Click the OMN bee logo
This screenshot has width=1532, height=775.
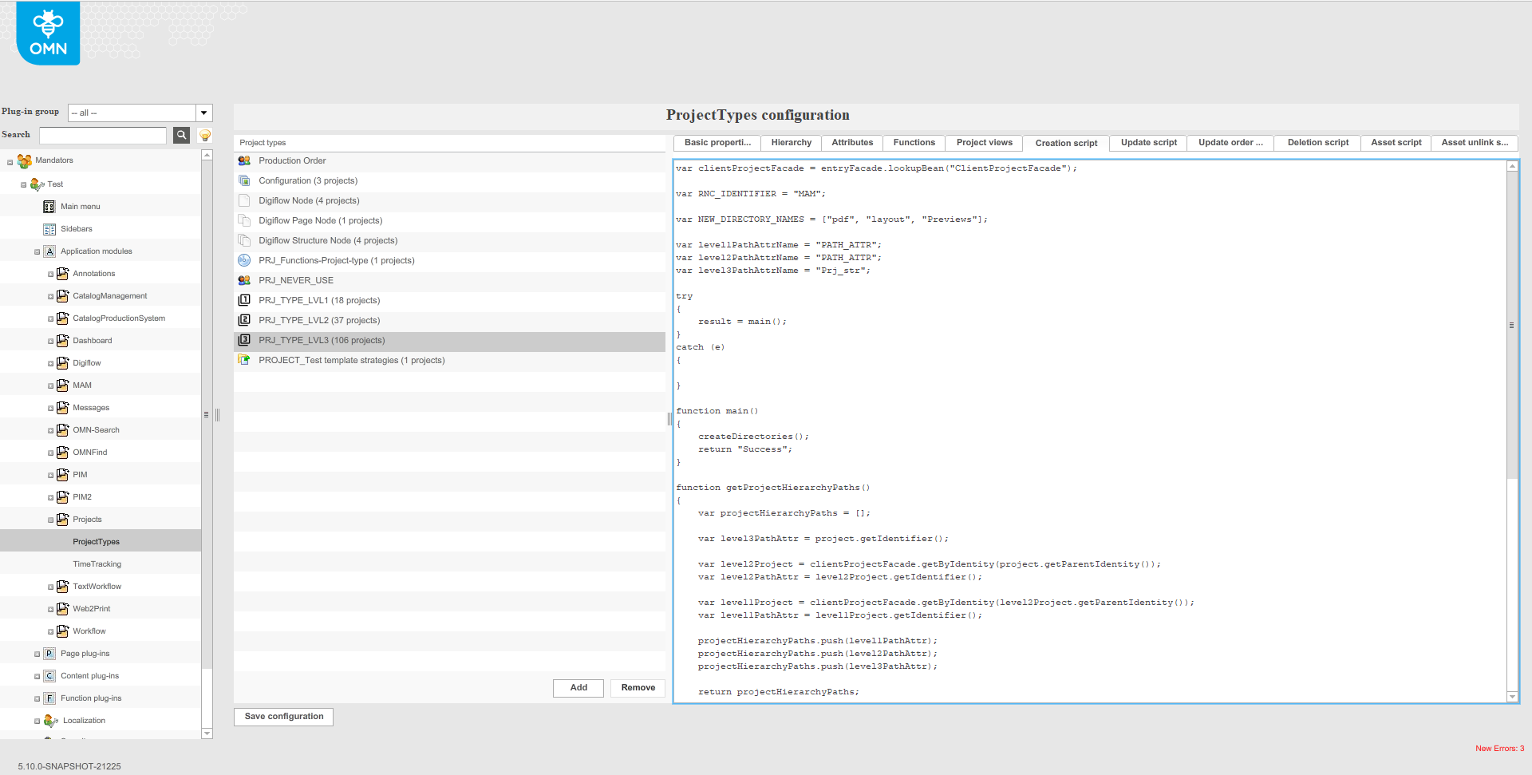(47, 33)
